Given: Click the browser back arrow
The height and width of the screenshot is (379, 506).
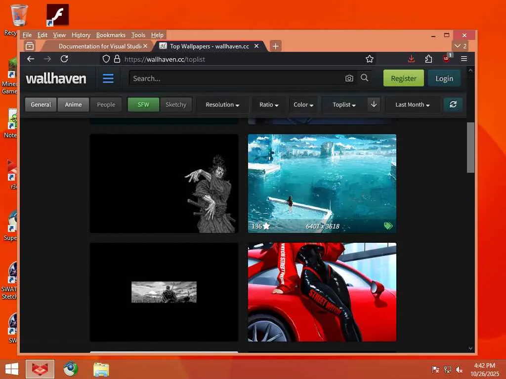Looking at the screenshot, I should (31, 59).
